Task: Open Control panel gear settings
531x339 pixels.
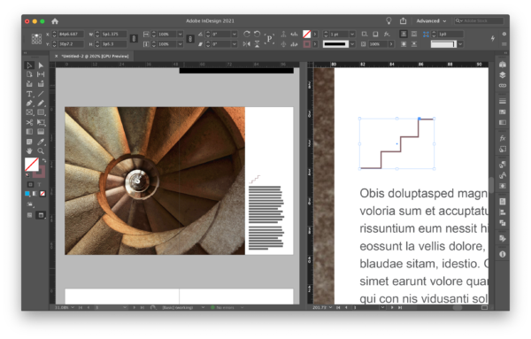Action: click(x=504, y=34)
